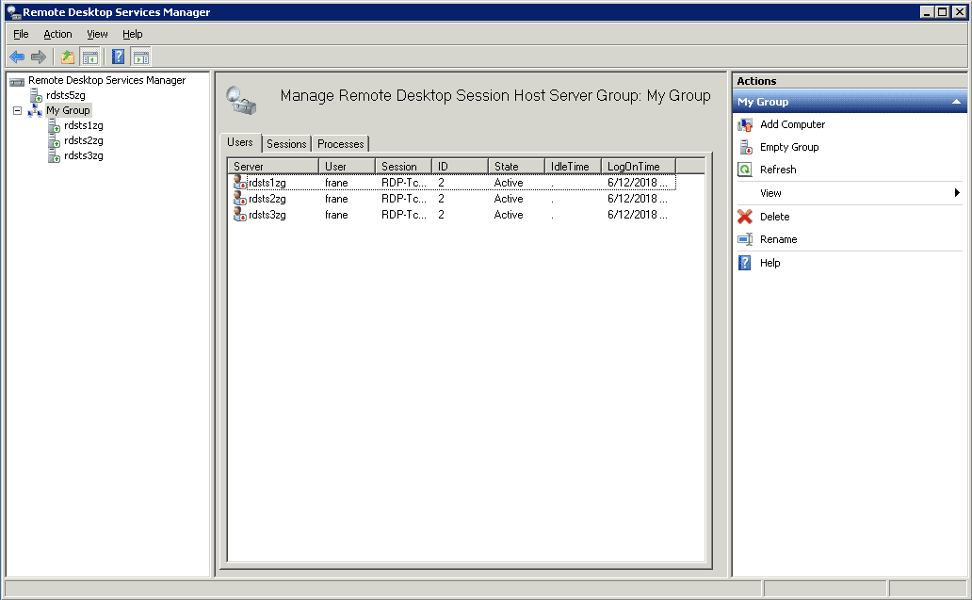This screenshot has height=600, width=972.
Task: Click the green Refresh icon in Actions
Action: (x=745, y=170)
